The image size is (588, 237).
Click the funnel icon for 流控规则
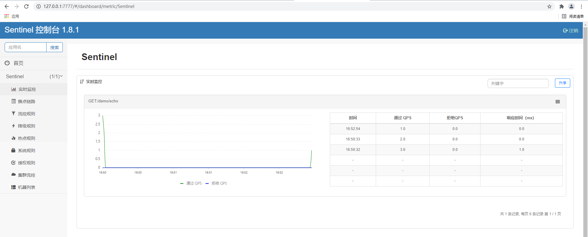[13, 113]
